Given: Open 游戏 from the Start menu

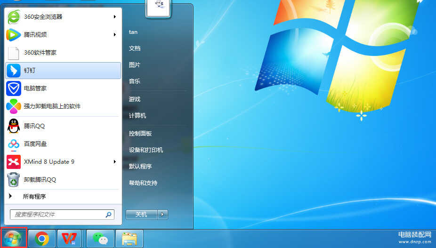Looking at the screenshot, I should [135, 99].
